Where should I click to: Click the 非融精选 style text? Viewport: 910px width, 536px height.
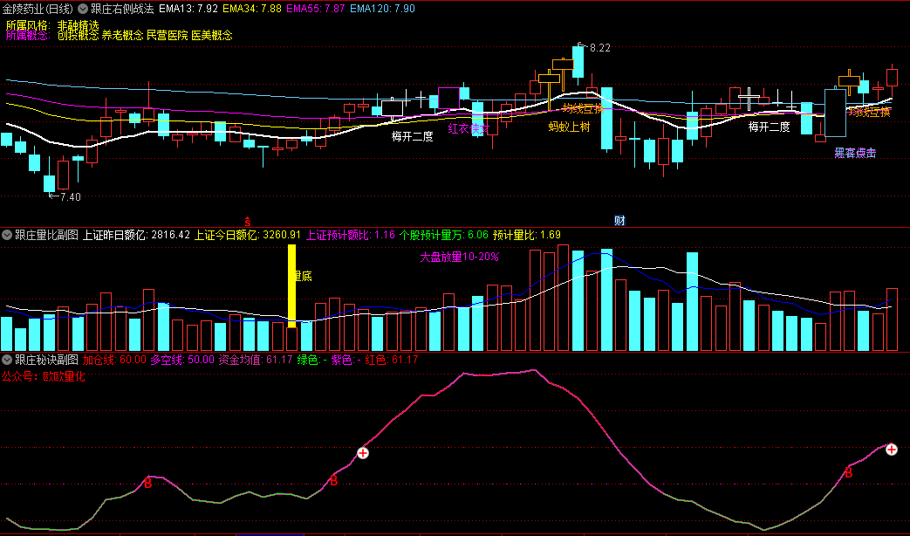pos(79,25)
